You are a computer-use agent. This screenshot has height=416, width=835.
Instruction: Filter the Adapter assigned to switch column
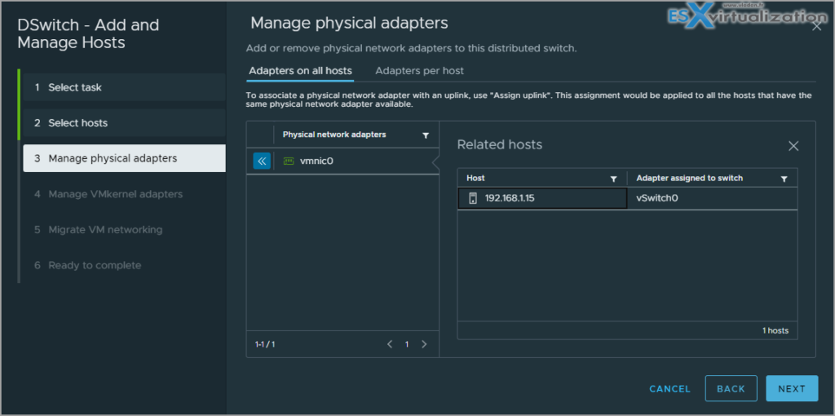pos(784,179)
